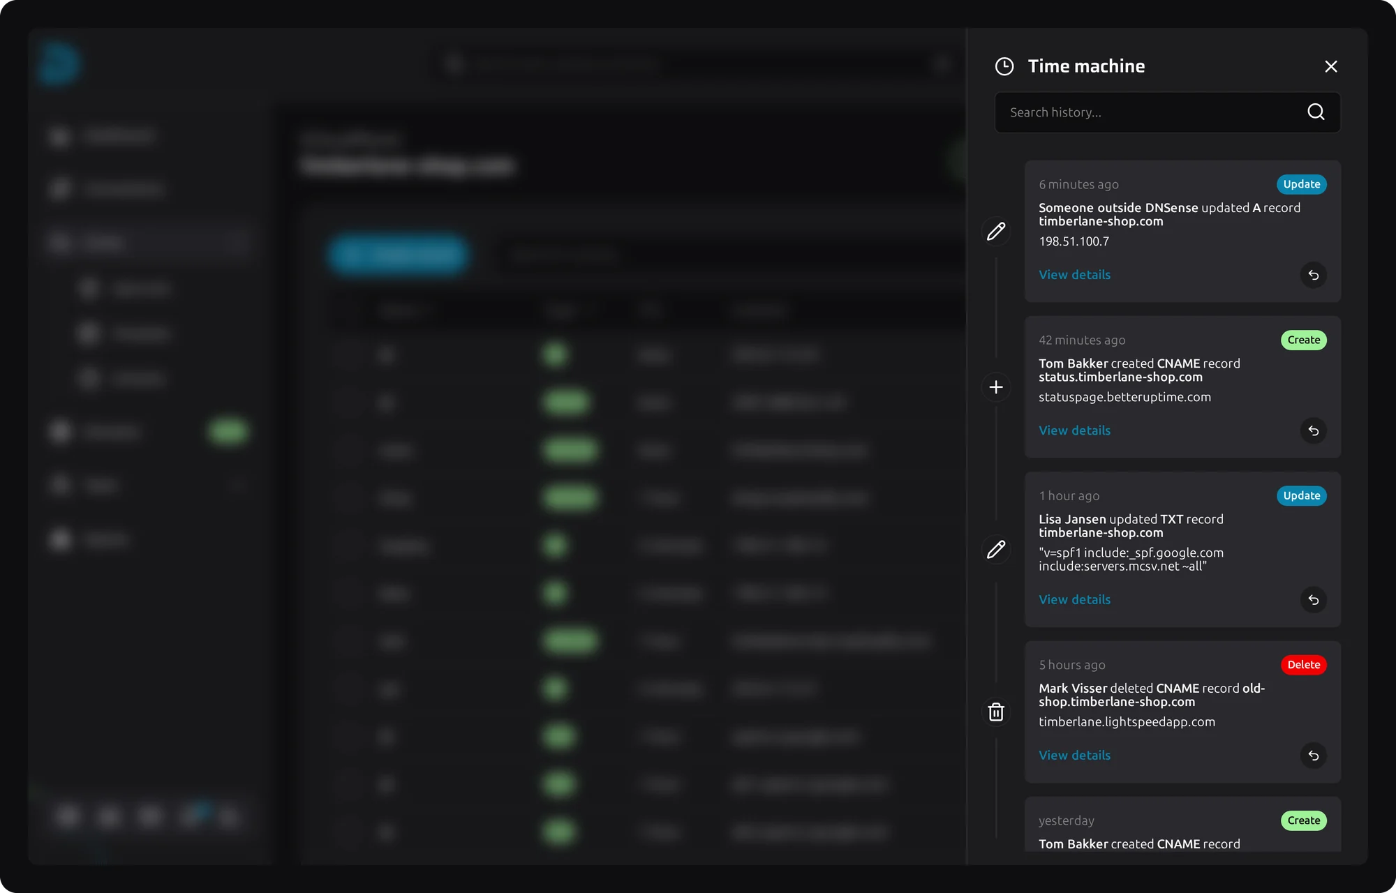Click the '42 minutes ago' timestamp
The width and height of the screenshot is (1396, 893).
[1082, 340]
